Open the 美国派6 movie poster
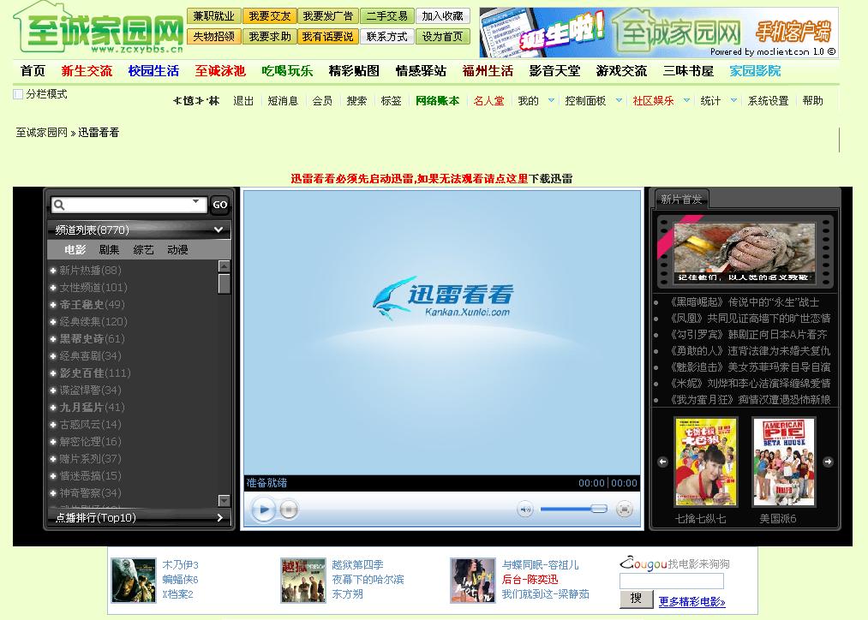Viewport: 868px width, 620px height. point(784,462)
